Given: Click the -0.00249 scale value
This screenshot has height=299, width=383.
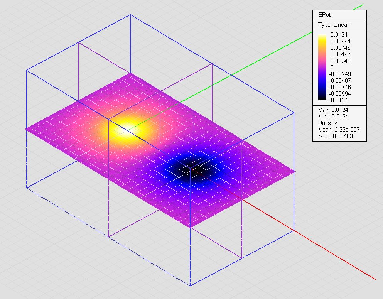Looking at the screenshot, I should tap(344, 74).
